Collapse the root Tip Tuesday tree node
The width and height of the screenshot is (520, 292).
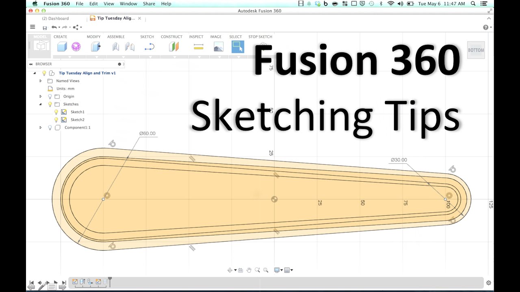(35, 73)
